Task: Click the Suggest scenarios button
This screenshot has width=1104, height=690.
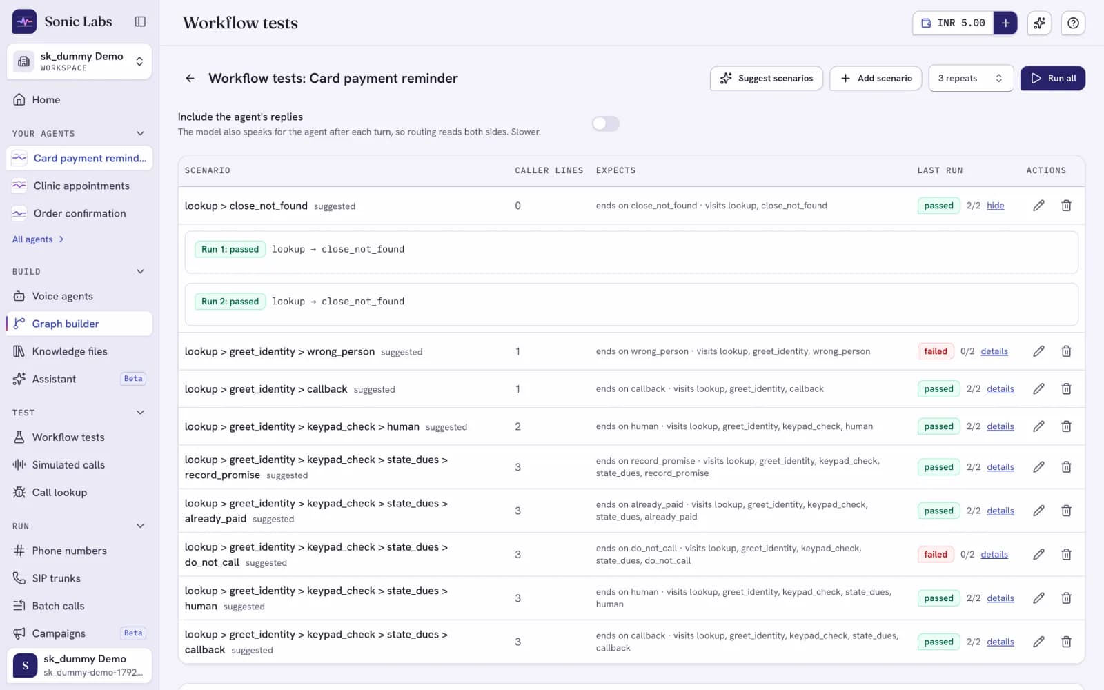Action: pos(766,79)
